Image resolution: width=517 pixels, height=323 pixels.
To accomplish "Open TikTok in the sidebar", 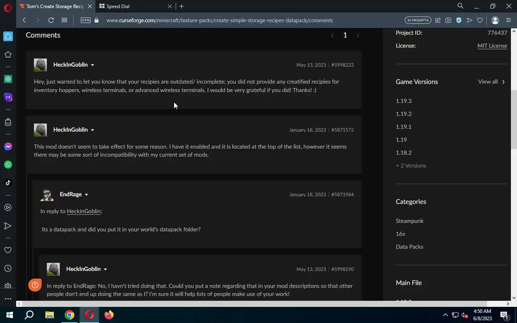I will click(8, 182).
